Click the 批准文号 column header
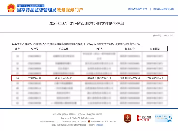The height and width of the screenshot is (131, 178). [x=130, y=49]
